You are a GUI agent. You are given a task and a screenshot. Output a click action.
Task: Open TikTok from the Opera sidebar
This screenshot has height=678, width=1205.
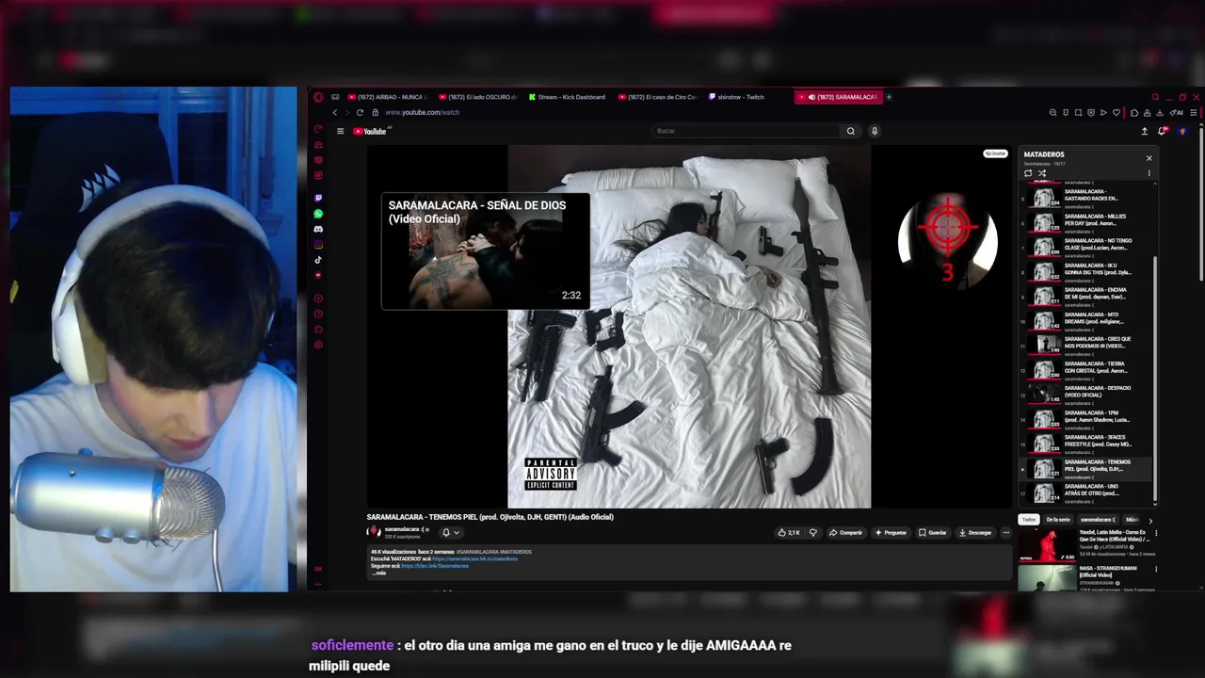pos(318,260)
